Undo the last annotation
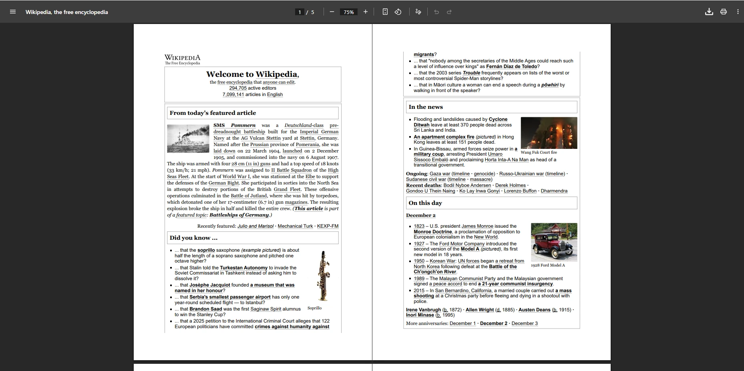 (436, 12)
